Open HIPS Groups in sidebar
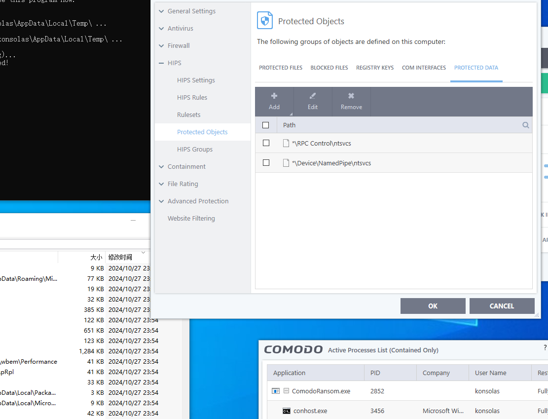The image size is (548, 419). 195,150
